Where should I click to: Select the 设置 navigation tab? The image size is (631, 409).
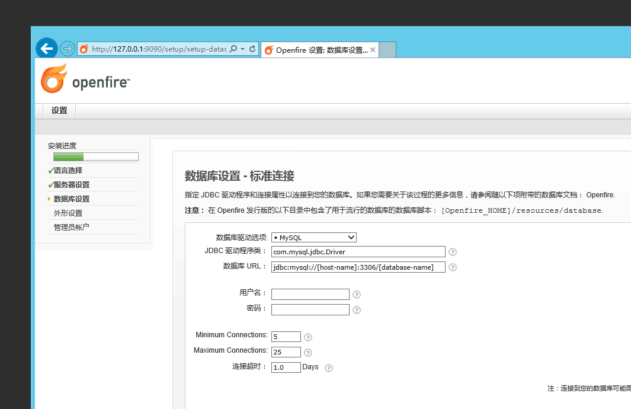[59, 110]
